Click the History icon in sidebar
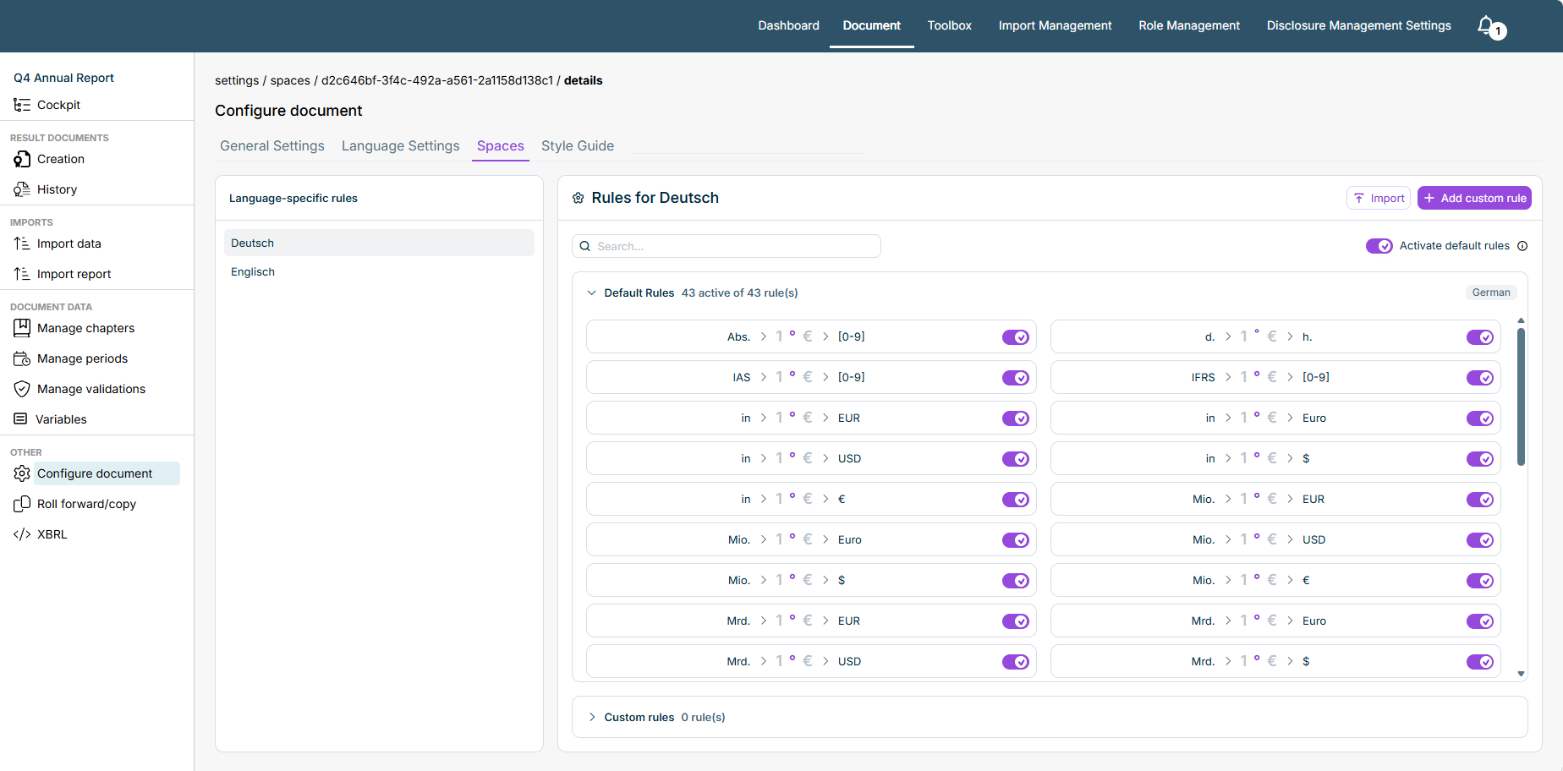Viewport: 1563px width, 771px height. 22,189
